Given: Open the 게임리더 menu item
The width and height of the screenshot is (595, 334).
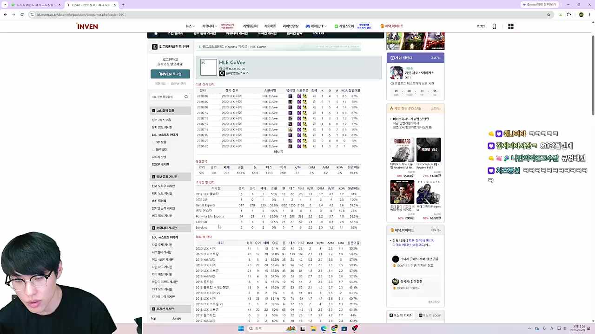Looking at the screenshot, I should [x=250, y=26].
